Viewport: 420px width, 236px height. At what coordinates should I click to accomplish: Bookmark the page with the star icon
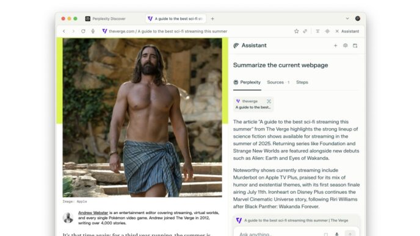tap(296, 31)
